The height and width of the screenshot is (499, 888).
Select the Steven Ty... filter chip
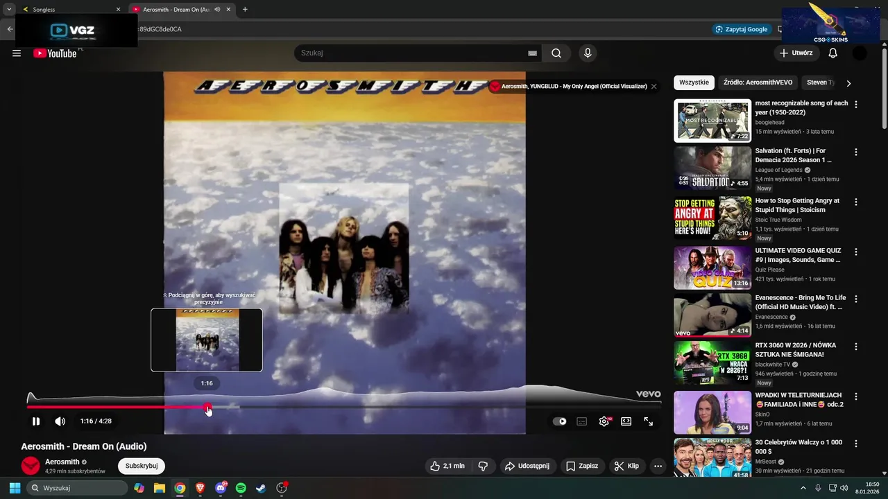pyautogui.click(x=819, y=82)
